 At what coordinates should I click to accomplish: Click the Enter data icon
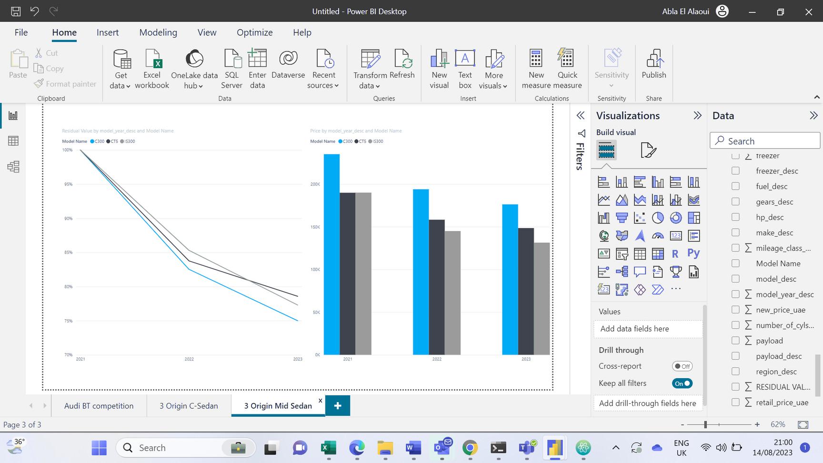(x=257, y=59)
